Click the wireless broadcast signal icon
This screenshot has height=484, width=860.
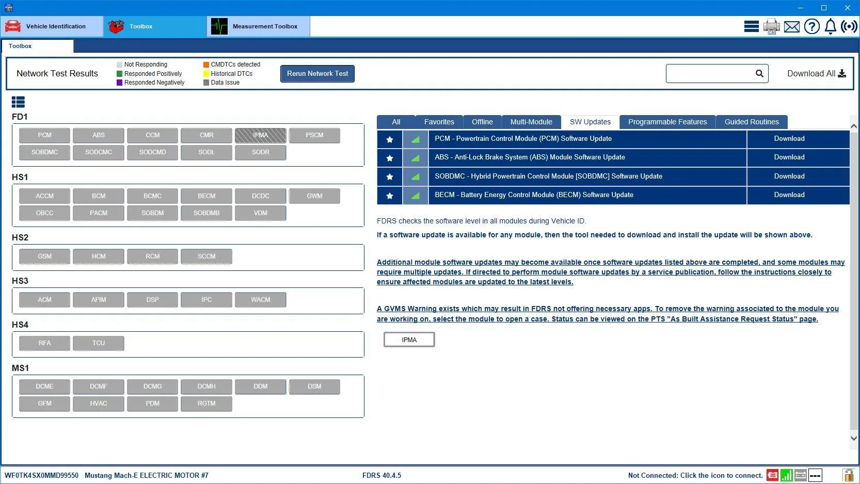pos(849,26)
